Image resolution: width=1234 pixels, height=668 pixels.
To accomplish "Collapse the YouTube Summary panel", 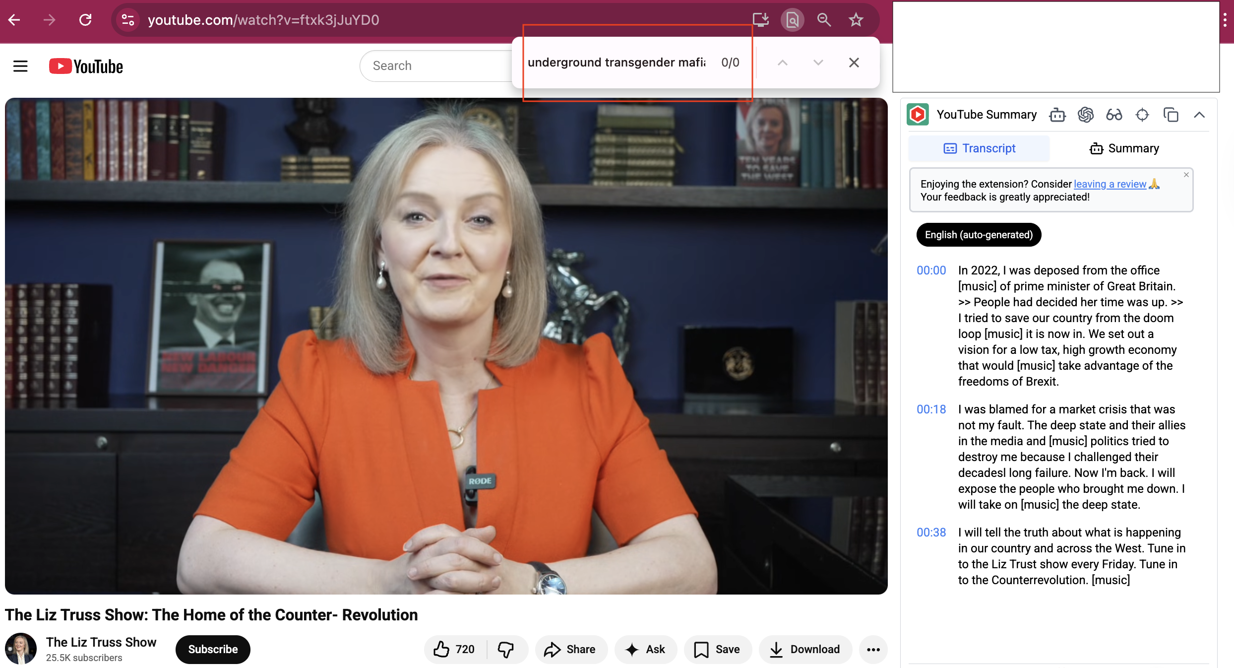I will (x=1199, y=115).
